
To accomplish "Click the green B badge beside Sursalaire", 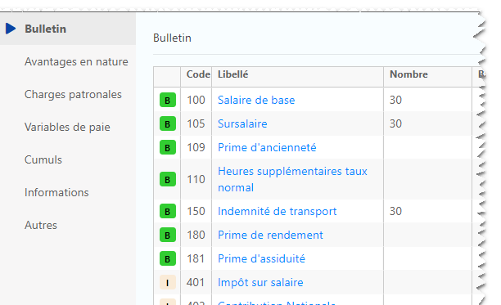I will coord(168,123).
